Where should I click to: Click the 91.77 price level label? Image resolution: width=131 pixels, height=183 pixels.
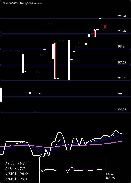pos(122,78)
